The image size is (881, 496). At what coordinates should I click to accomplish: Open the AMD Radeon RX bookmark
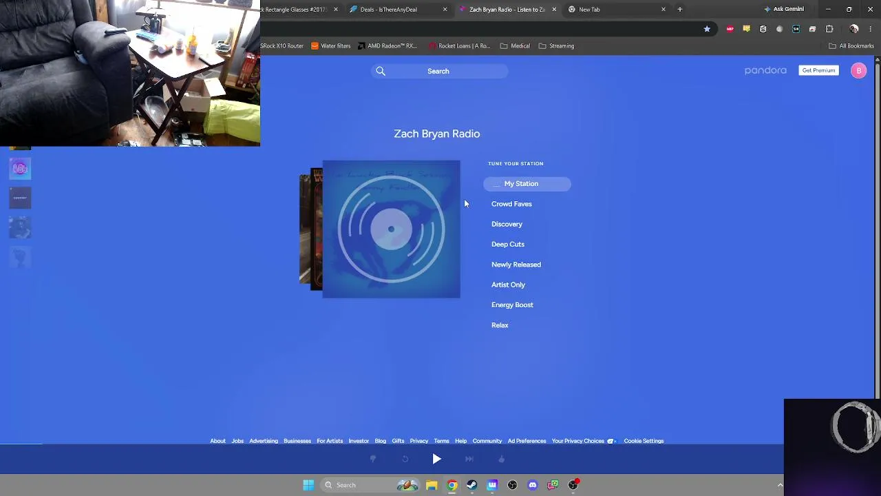click(x=388, y=46)
